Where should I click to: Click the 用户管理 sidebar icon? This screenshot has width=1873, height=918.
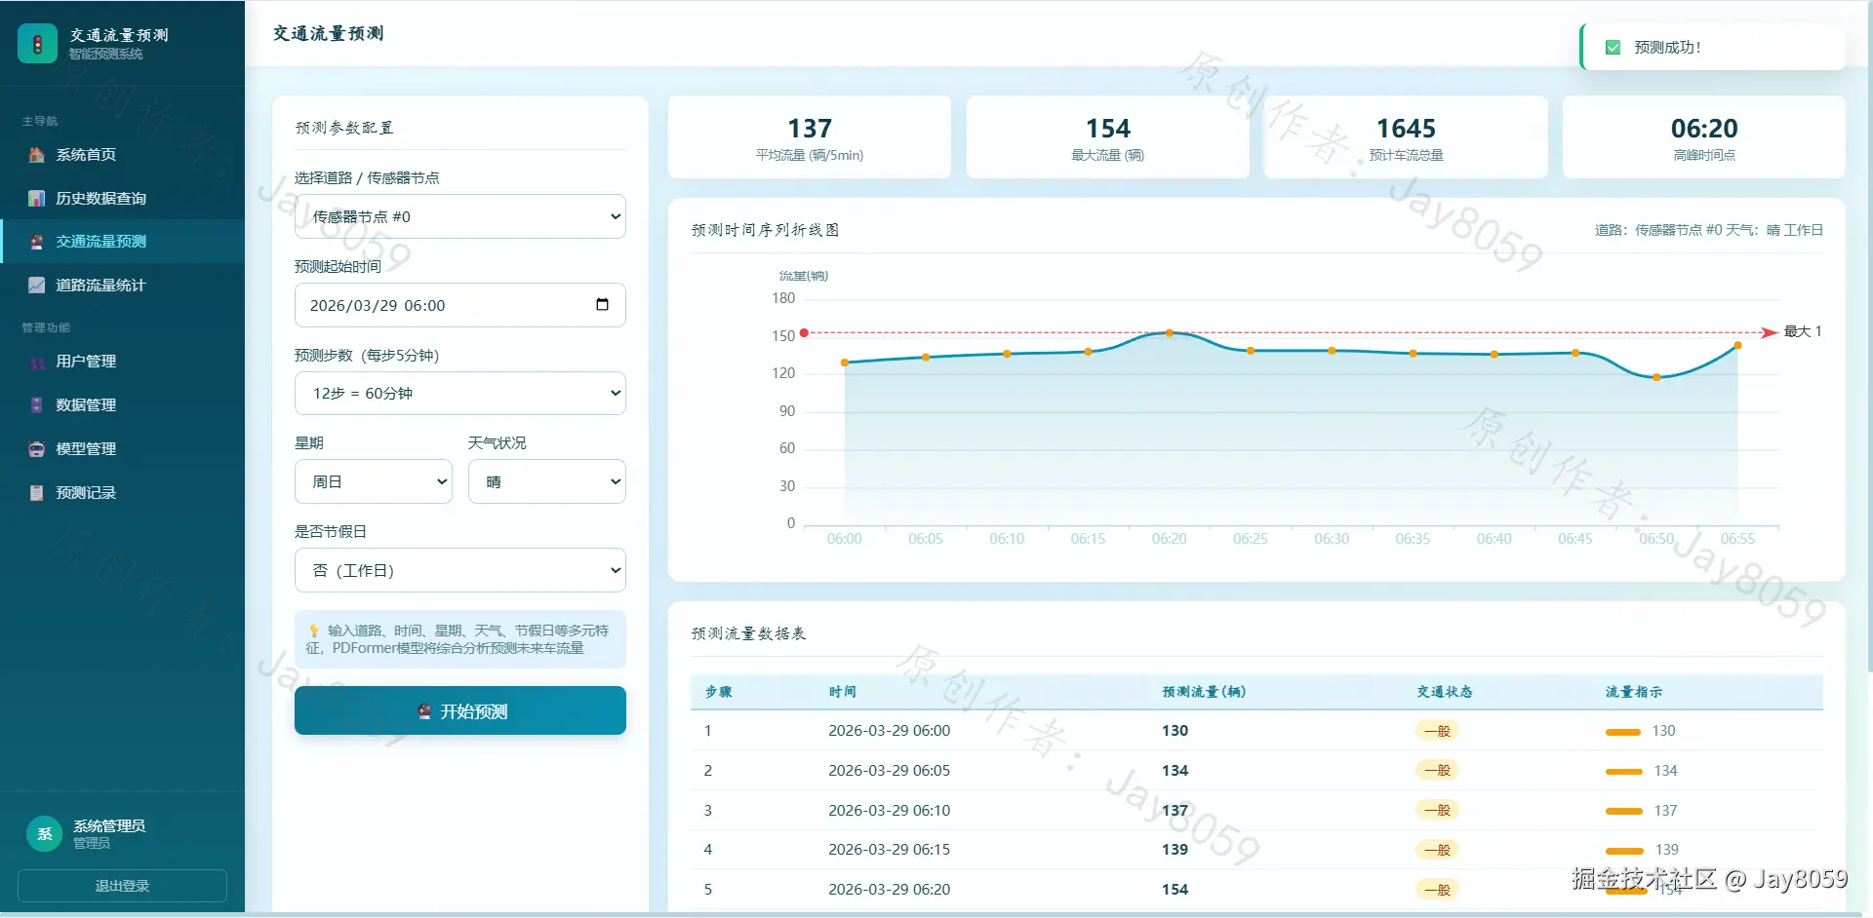pyautogui.click(x=36, y=362)
